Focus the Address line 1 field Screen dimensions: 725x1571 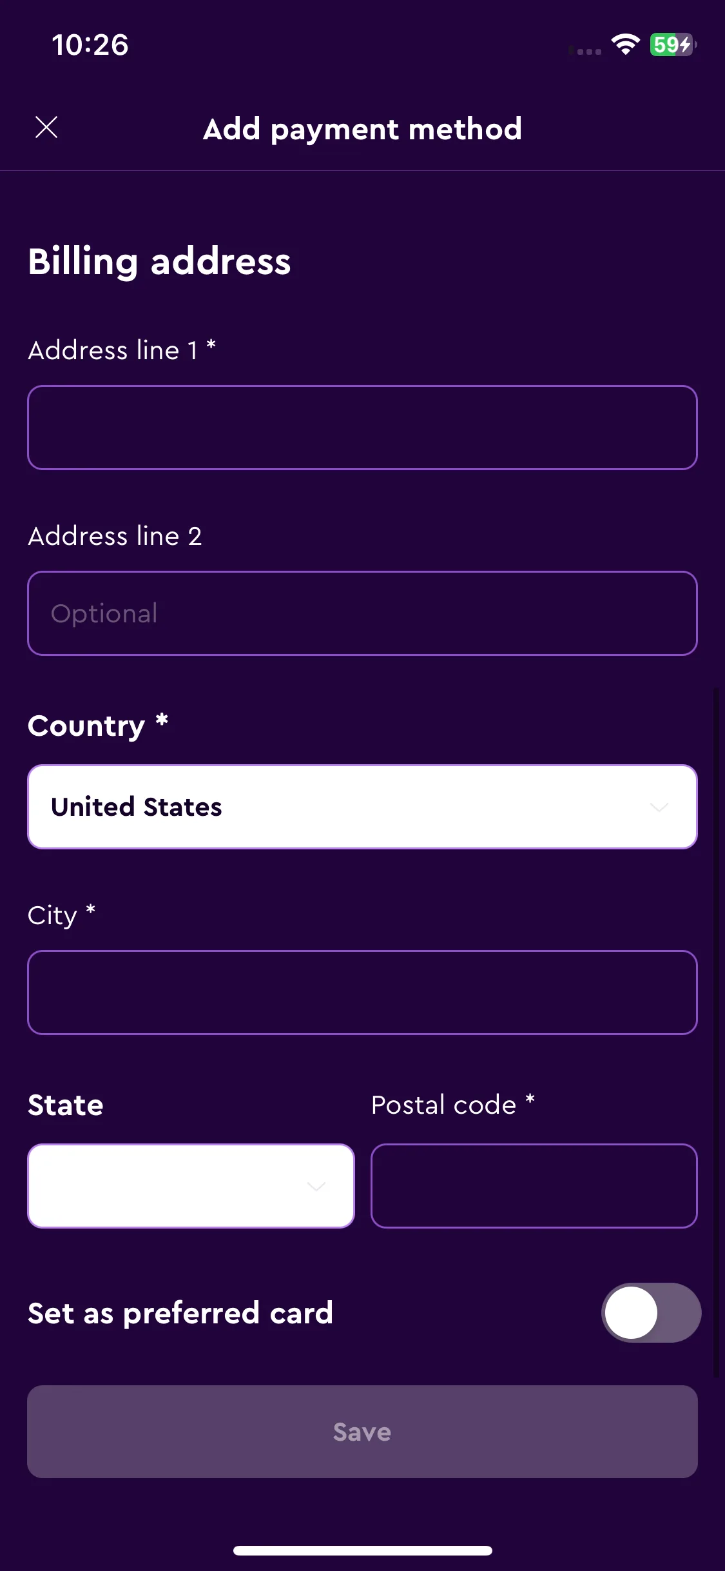coord(362,428)
